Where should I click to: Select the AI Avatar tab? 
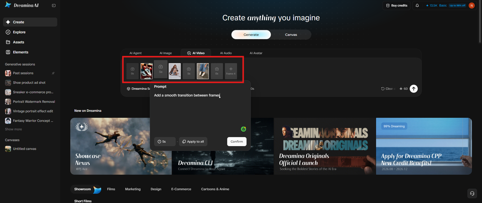point(256,53)
